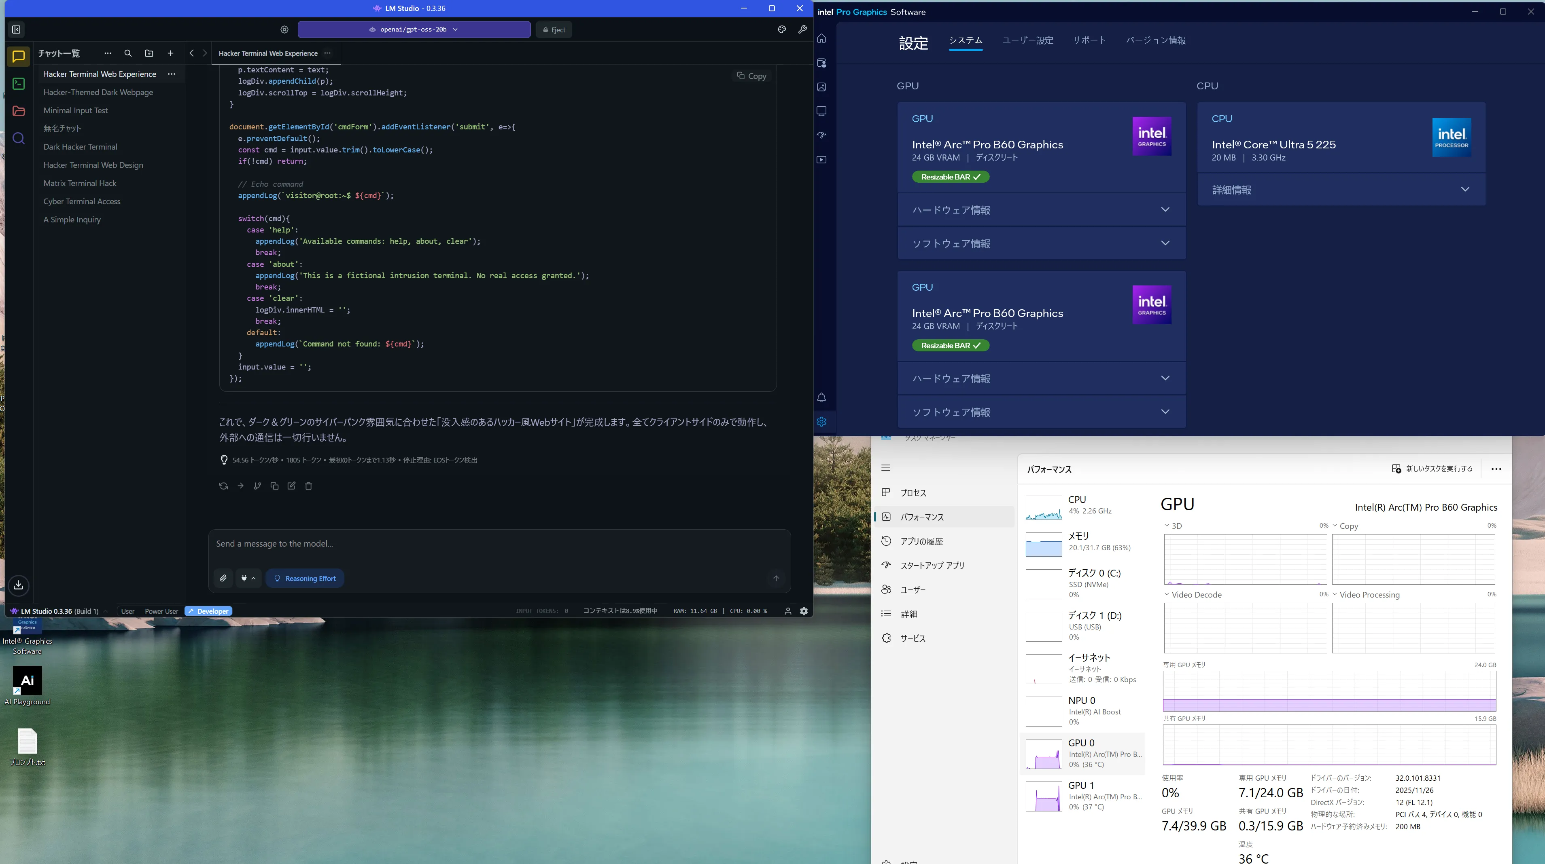Screen dimensions: 1545x864
Task: Click the Eject model button
Action: tap(554, 30)
